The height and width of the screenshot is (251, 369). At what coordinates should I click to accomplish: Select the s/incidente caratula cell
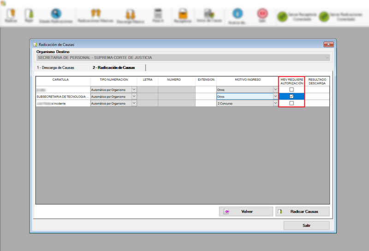[63, 103]
